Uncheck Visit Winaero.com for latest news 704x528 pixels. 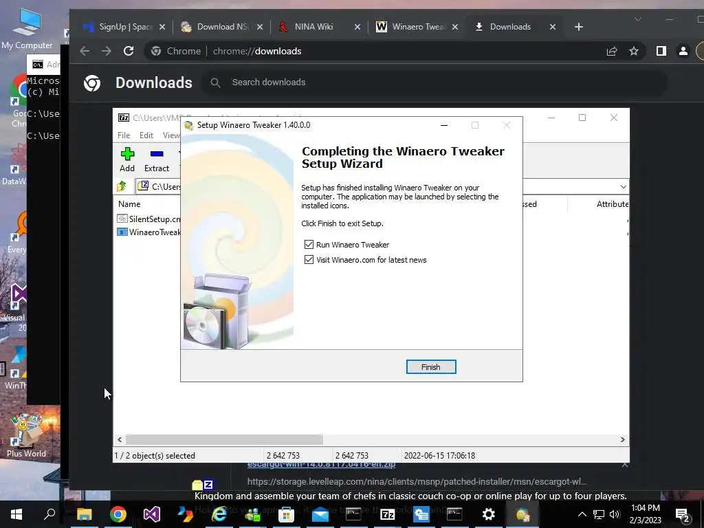point(309,259)
